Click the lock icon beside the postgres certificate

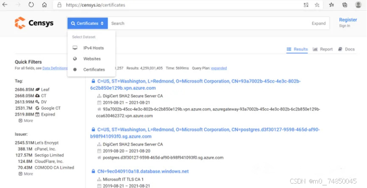coord(93,130)
